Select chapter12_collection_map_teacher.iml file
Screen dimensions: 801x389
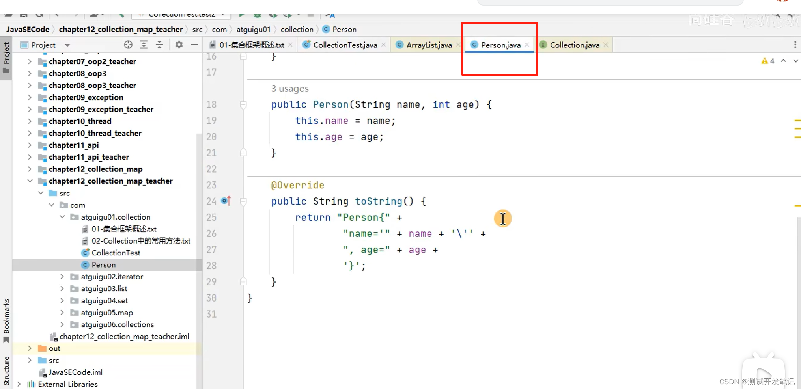click(x=124, y=337)
